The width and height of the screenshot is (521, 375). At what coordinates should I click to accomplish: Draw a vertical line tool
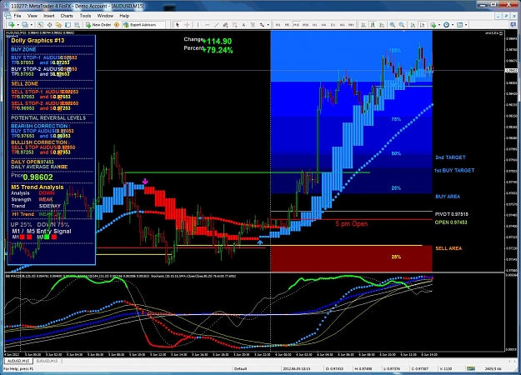click(x=198, y=24)
